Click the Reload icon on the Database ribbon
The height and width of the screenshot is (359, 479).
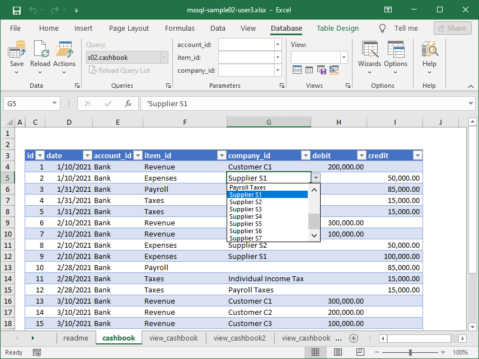[40, 49]
